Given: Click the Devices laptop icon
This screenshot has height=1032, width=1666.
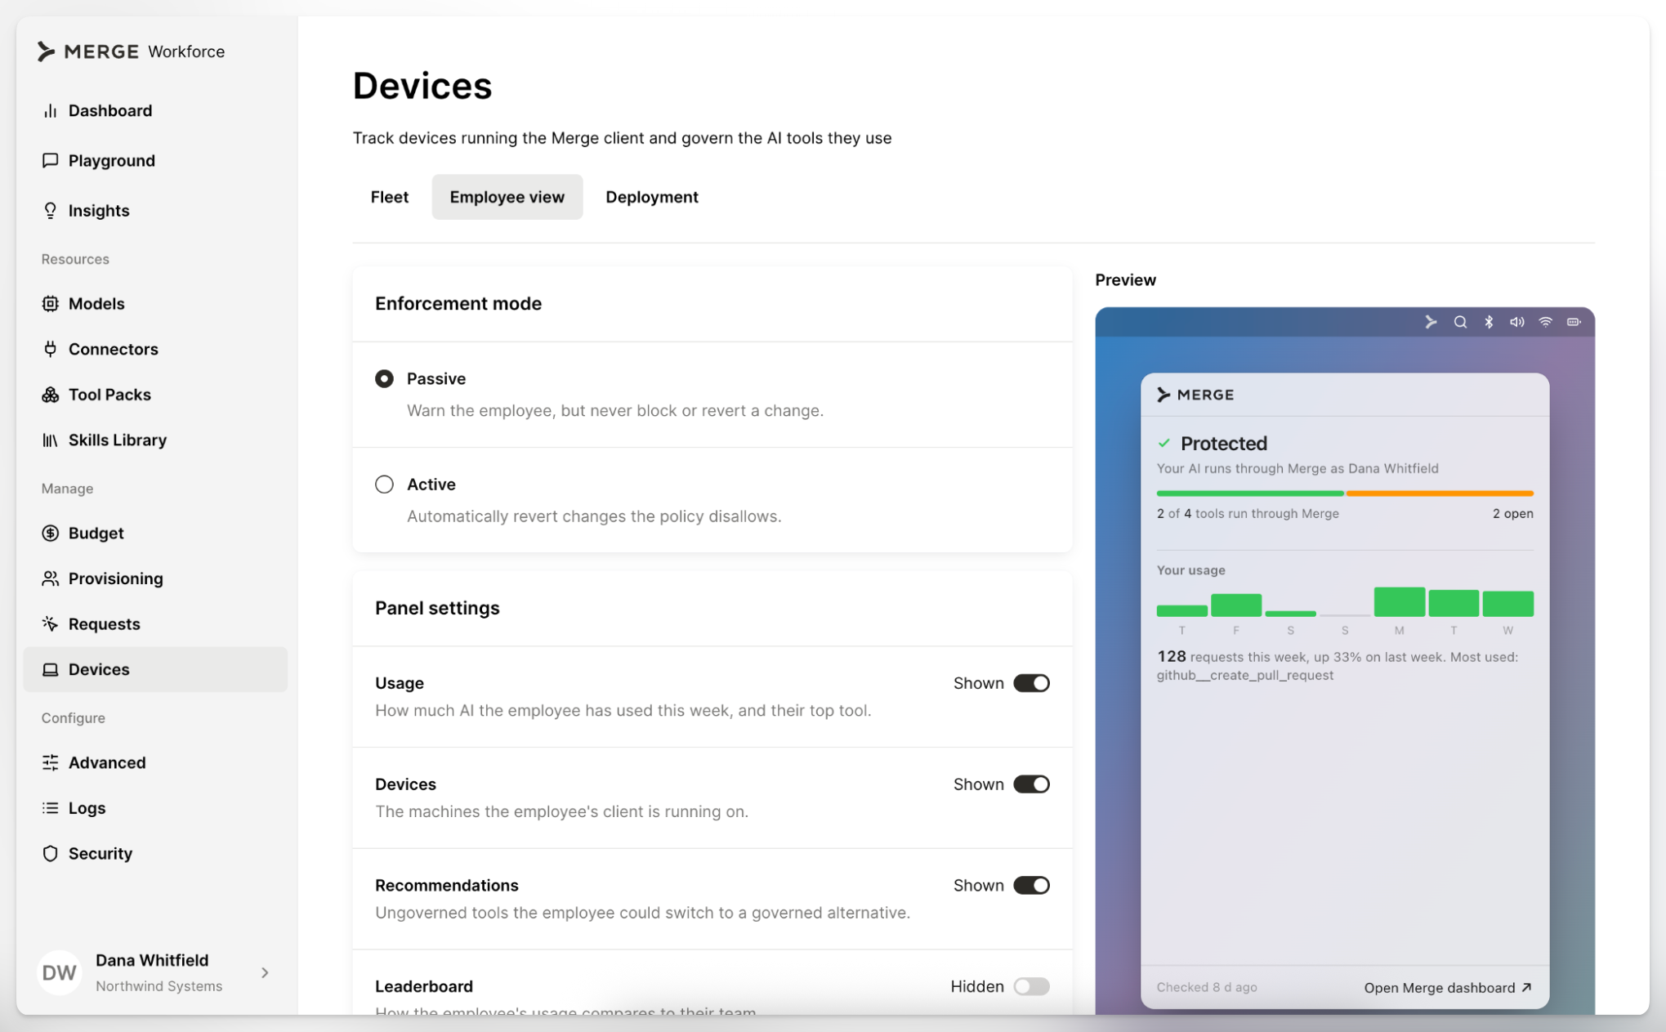Looking at the screenshot, I should click(x=50, y=669).
